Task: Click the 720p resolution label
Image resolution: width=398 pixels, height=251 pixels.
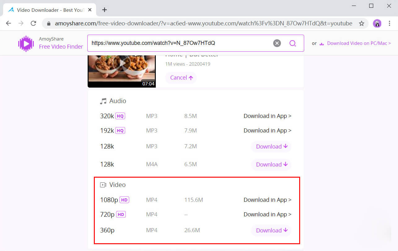Action: click(x=107, y=214)
